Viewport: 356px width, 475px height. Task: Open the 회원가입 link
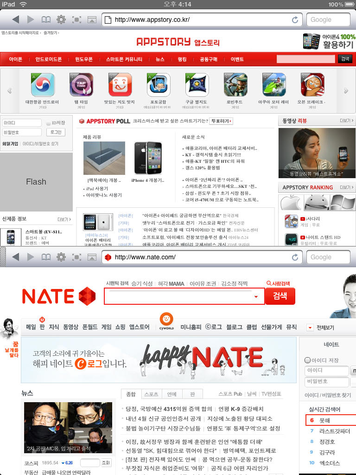pyautogui.click(x=10, y=144)
